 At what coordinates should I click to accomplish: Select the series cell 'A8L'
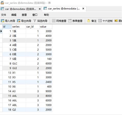pos(19,105)
